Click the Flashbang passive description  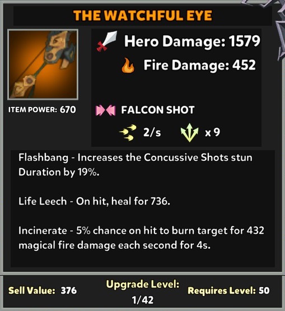136,165
